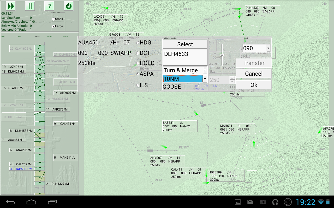Pause the simulation
The width and height of the screenshot is (334, 208).
(30, 6)
